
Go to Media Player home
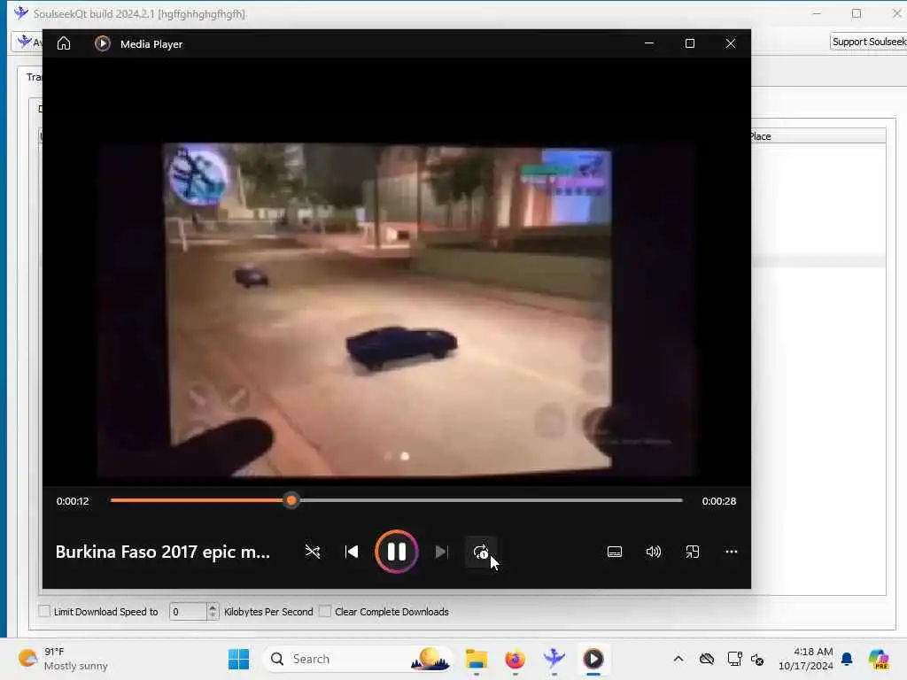(64, 44)
